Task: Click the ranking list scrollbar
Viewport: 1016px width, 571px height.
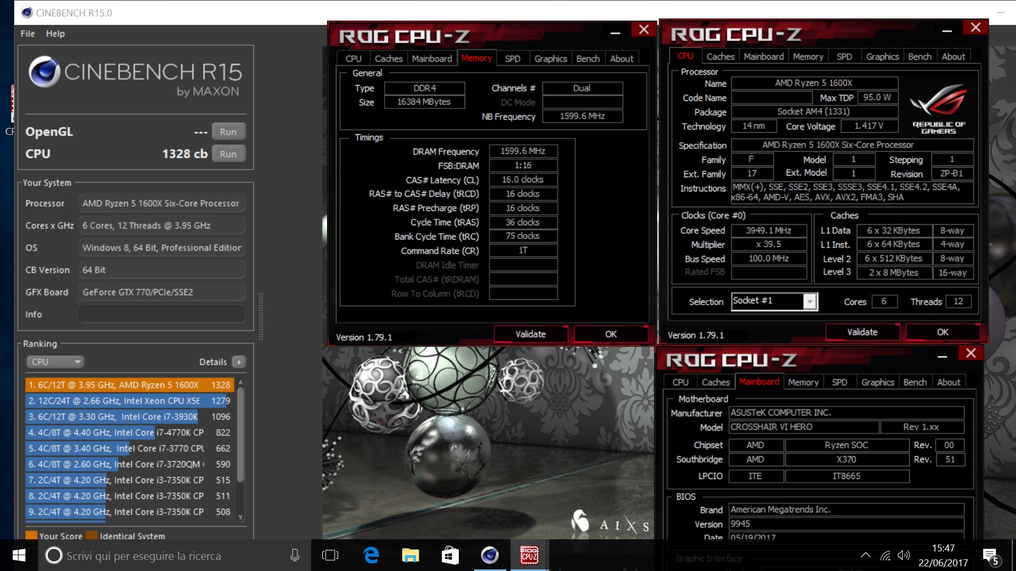Action: point(241,435)
